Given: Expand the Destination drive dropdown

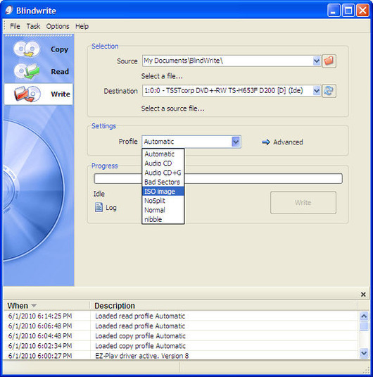Looking at the screenshot, I should (x=317, y=91).
